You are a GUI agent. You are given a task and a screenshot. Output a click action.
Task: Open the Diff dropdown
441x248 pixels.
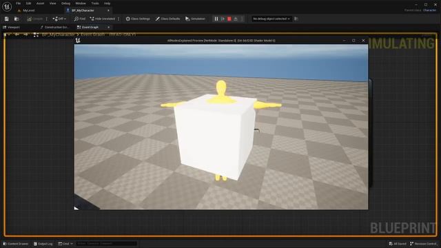point(59,19)
